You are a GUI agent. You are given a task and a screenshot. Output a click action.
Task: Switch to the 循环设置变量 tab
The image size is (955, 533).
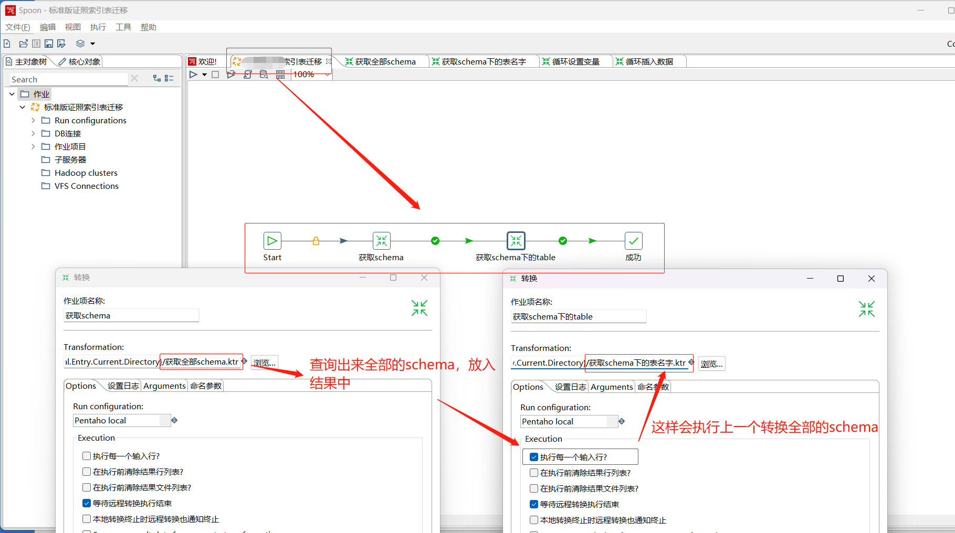[x=576, y=61]
